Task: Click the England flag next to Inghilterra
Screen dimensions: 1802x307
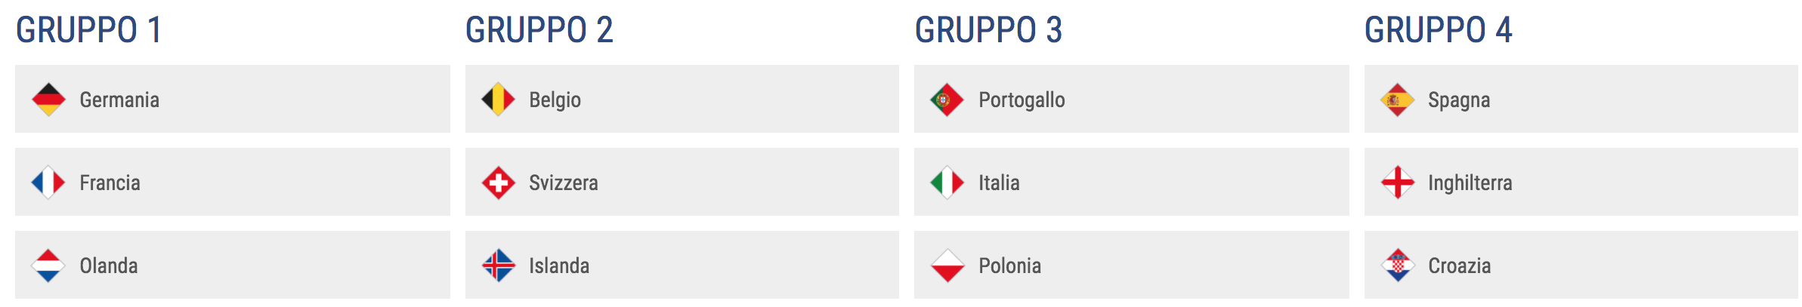Action: pyautogui.click(x=1397, y=183)
